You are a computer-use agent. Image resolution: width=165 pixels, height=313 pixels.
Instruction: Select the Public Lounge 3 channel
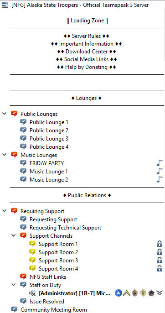(x=49, y=139)
